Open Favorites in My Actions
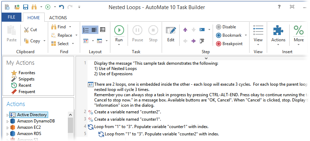The image size is (310, 141). (x=23, y=73)
